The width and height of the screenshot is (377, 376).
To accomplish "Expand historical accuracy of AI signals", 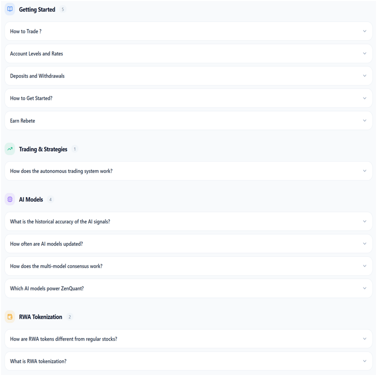I will [x=188, y=221].
